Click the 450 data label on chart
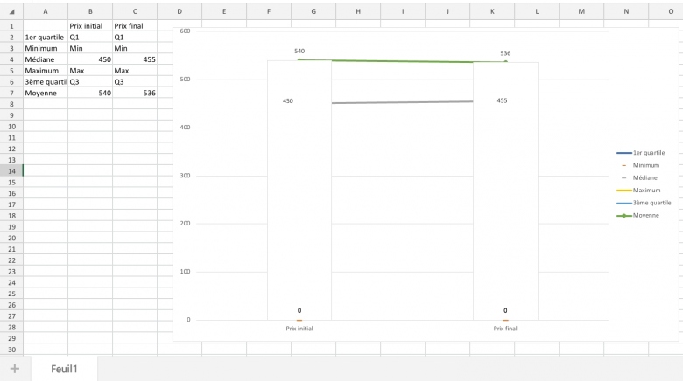Viewport: 683px width, 381px height. [x=288, y=101]
